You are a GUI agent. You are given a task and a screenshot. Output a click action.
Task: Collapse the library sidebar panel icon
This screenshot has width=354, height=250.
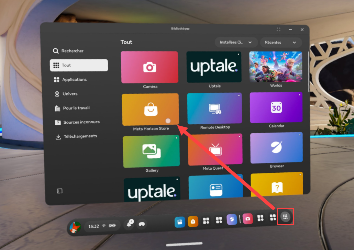point(59,191)
